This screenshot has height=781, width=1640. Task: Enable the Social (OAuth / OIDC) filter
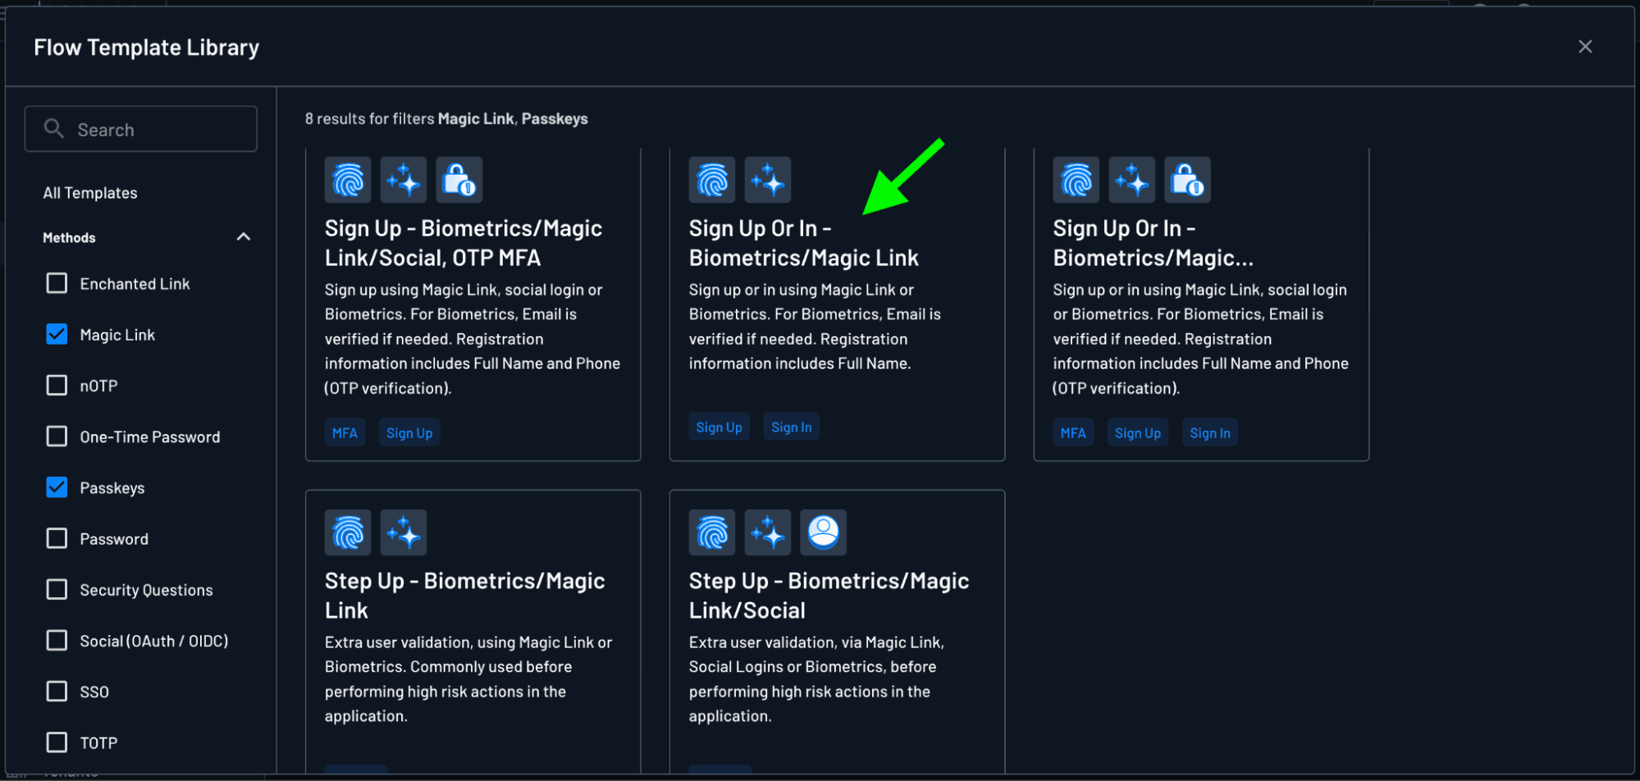(x=56, y=641)
